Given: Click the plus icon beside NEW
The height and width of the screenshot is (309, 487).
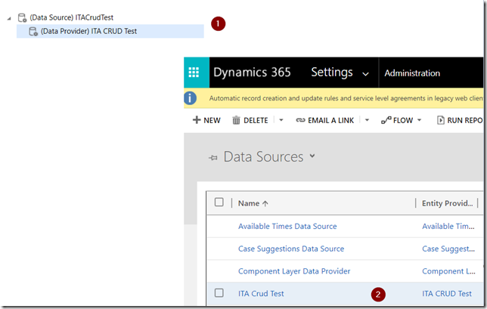Looking at the screenshot, I should click(197, 120).
